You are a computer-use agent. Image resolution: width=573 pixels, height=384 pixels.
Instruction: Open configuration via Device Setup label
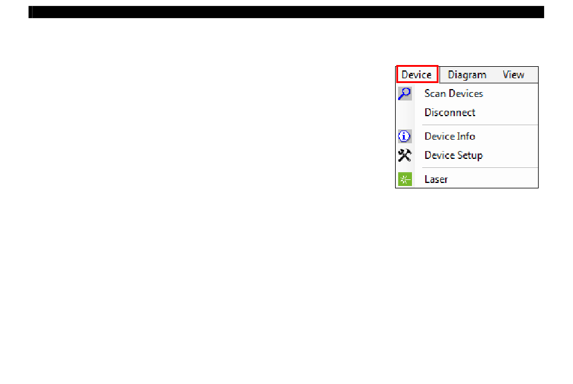454,156
